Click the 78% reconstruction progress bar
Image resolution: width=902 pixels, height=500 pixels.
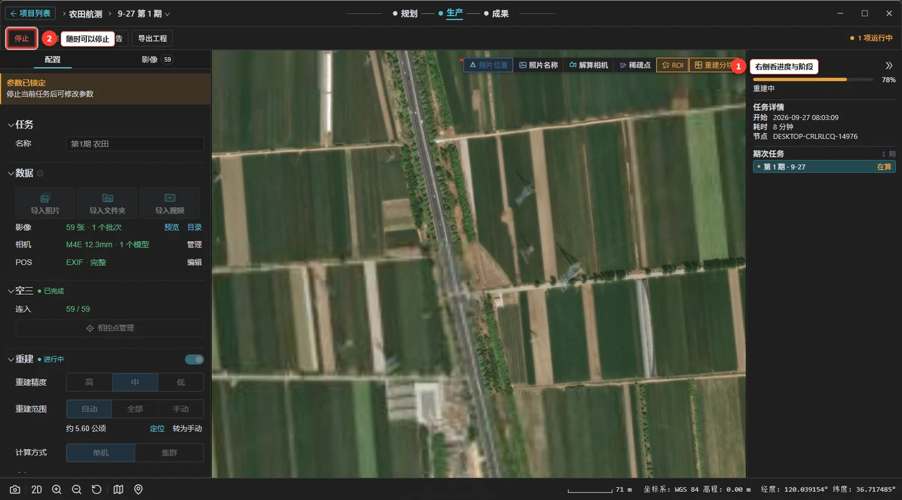pos(813,79)
